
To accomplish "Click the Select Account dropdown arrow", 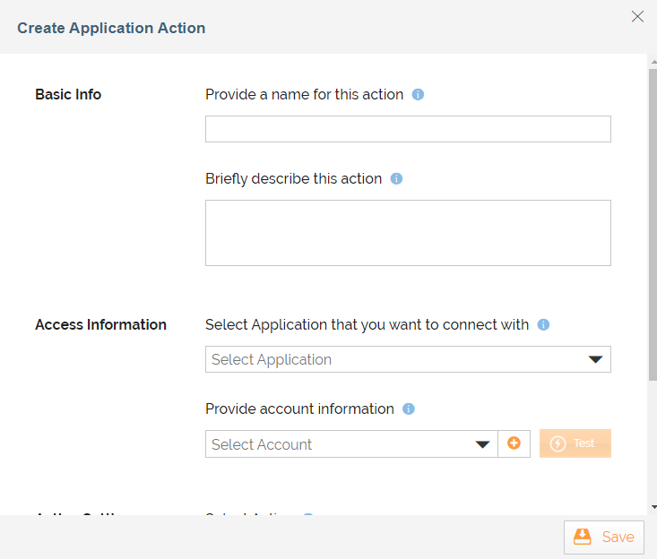I will (x=482, y=444).
